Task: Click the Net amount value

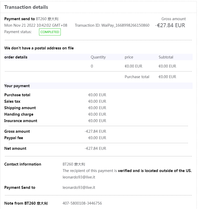Action: (95, 148)
